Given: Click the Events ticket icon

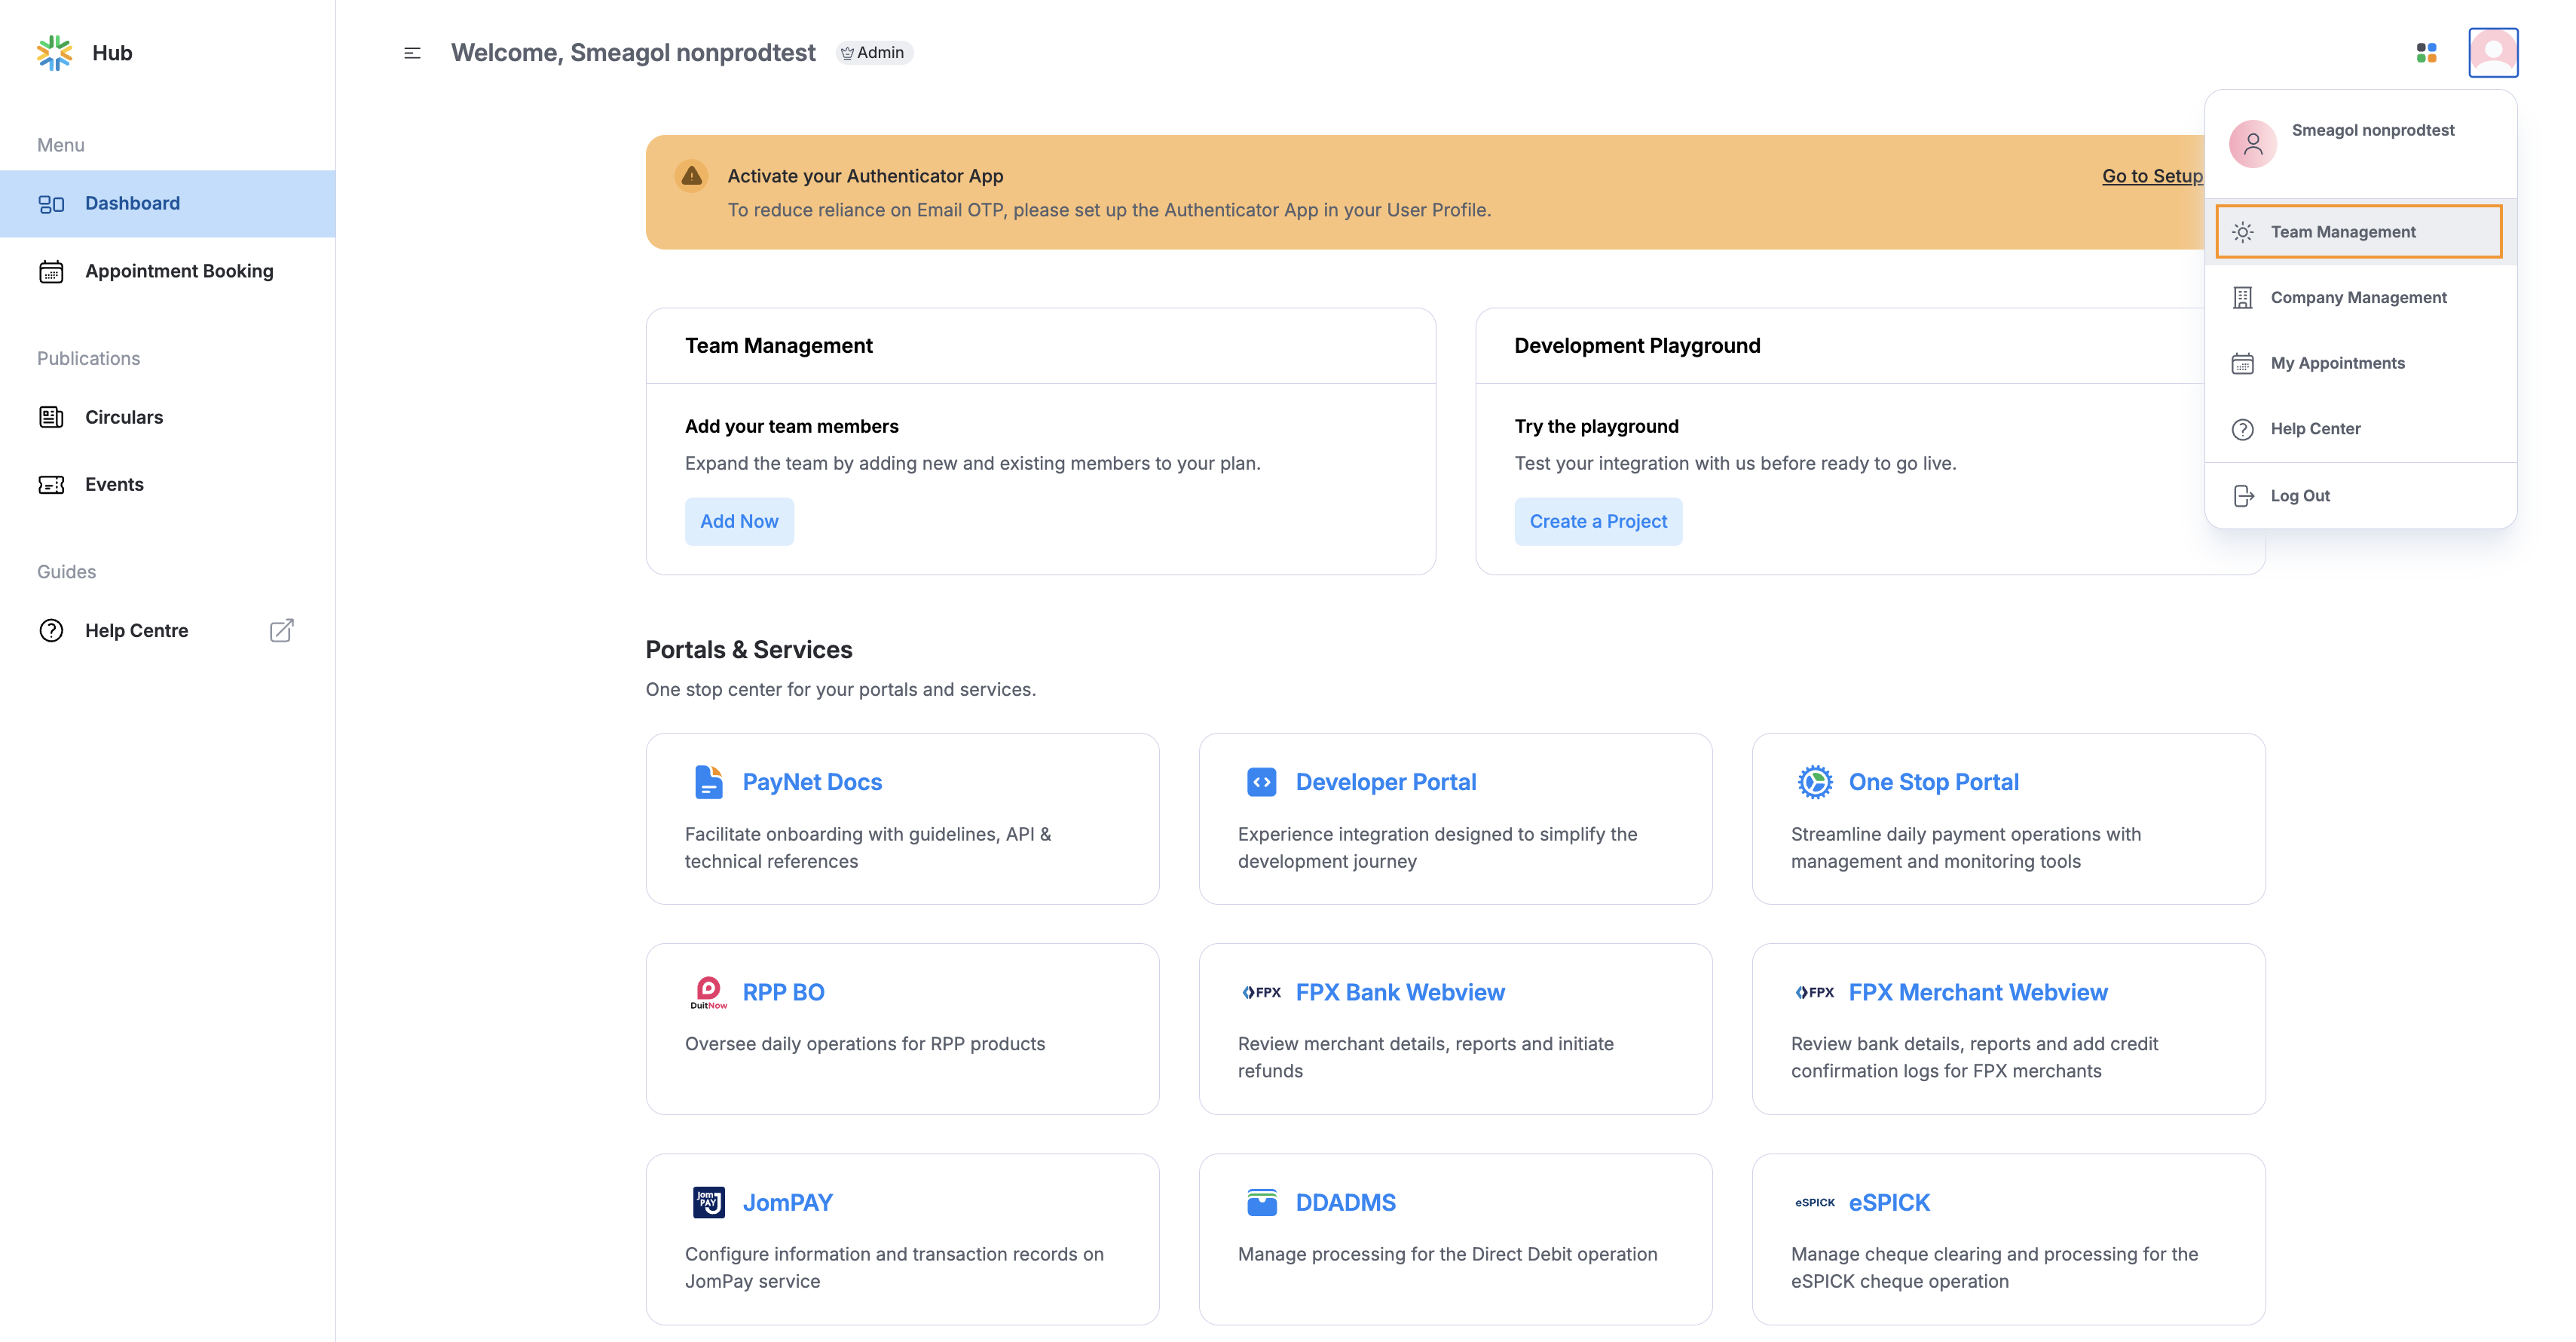Looking at the screenshot, I should point(51,485).
